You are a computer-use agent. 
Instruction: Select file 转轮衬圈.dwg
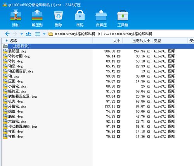[x=19, y=56]
